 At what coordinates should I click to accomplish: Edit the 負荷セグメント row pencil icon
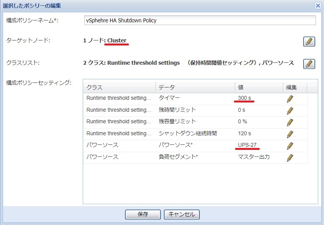pyautogui.click(x=290, y=157)
